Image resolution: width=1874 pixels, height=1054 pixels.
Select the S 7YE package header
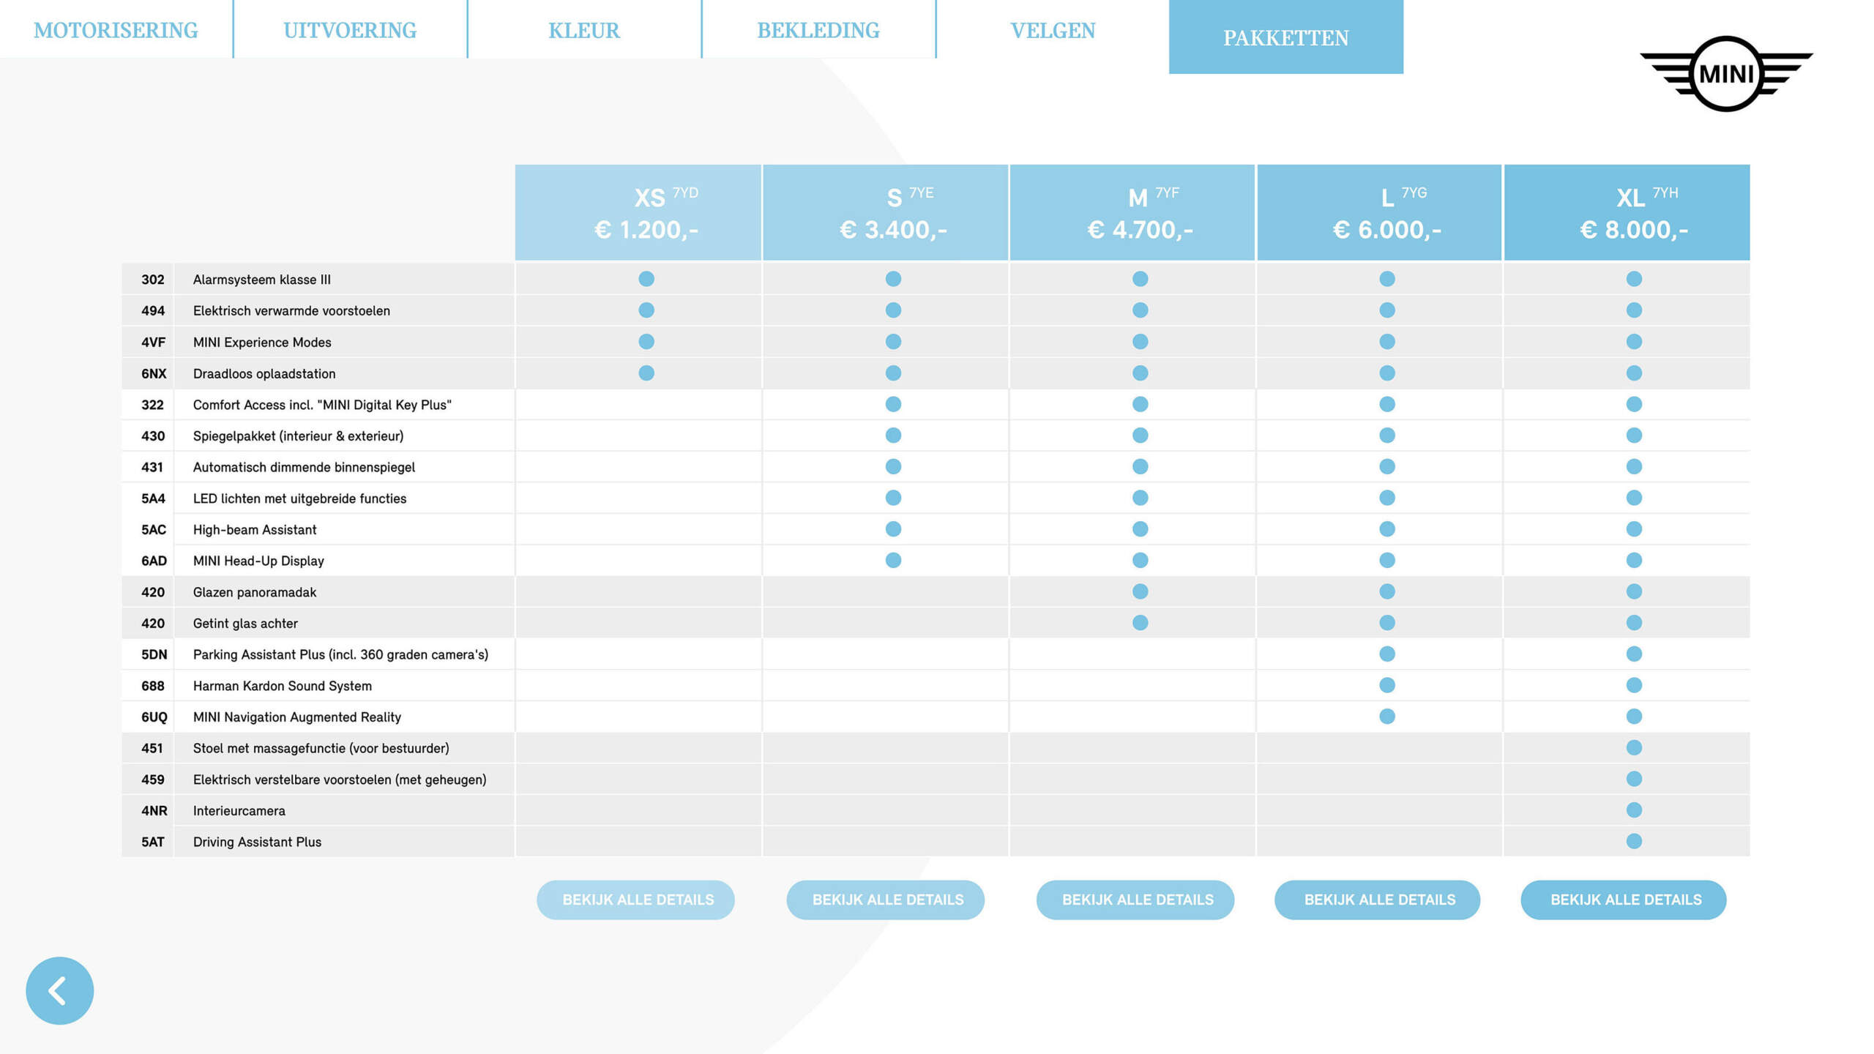click(x=885, y=212)
